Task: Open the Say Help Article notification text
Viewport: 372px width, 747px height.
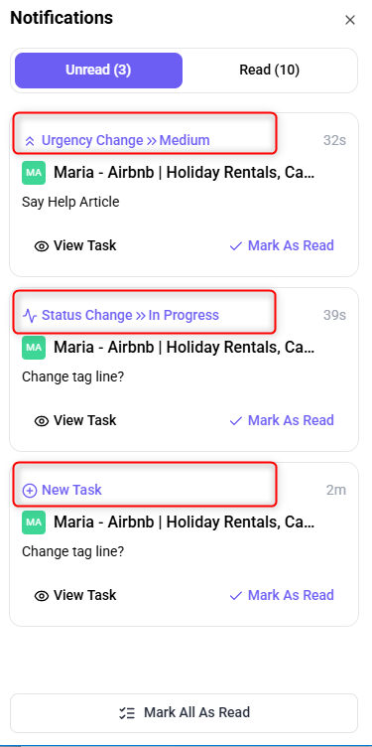Action: (x=70, y=202)
